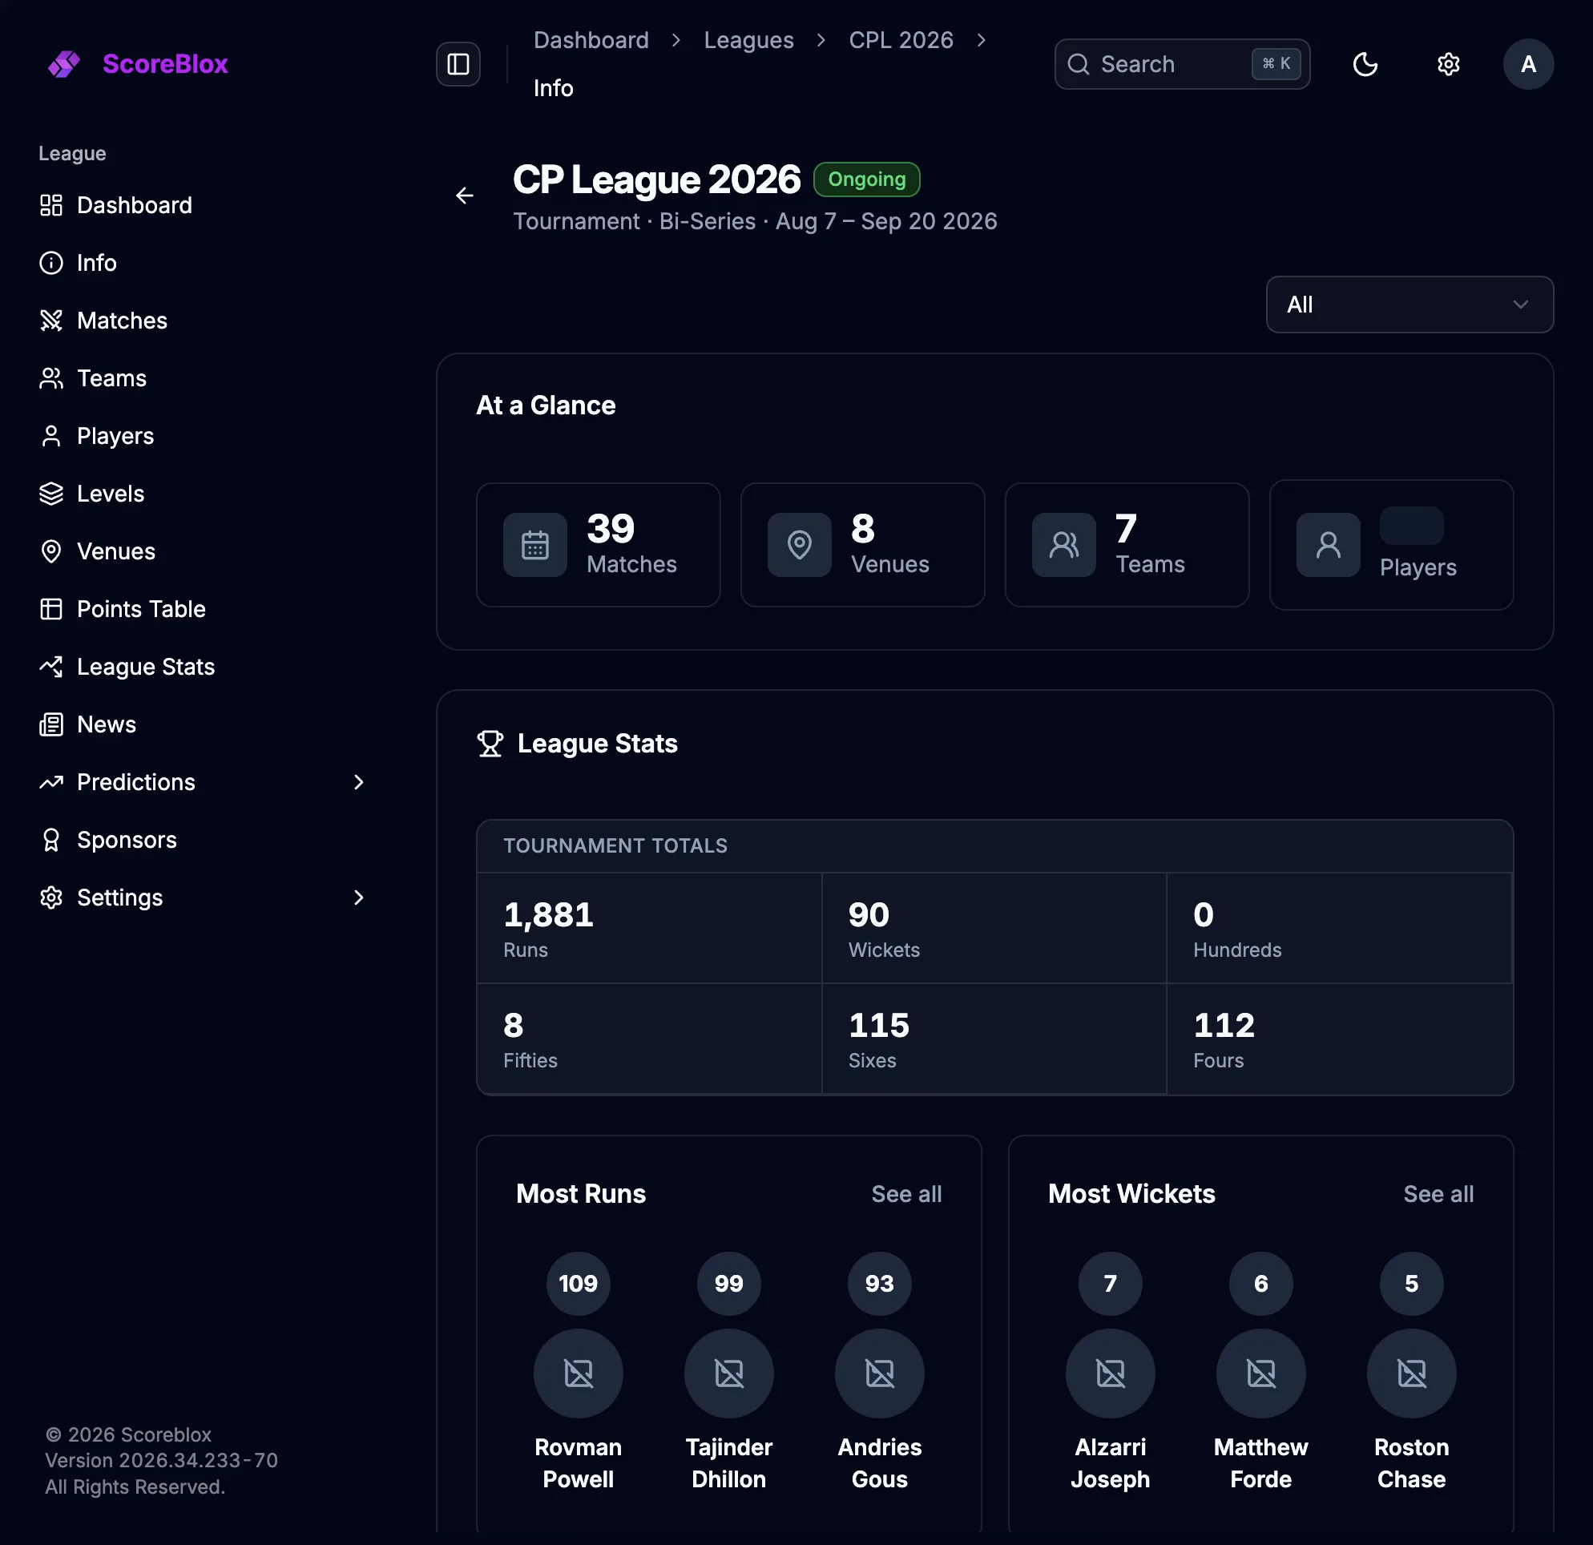Toggle the sidebar panel button
Screen dimensions: 1593x1545
click(x=458, y=64)
